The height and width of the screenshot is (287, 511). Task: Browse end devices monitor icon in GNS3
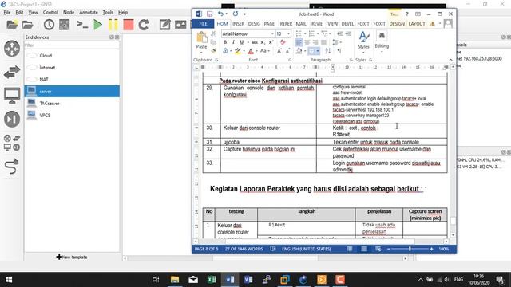tap(12, 96)
